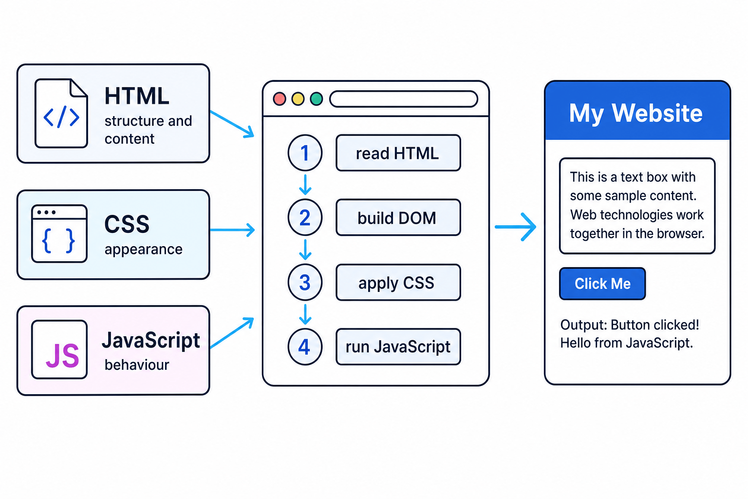Click the Click Me button
The image size is (748, 499).
(x=602, y=284)
